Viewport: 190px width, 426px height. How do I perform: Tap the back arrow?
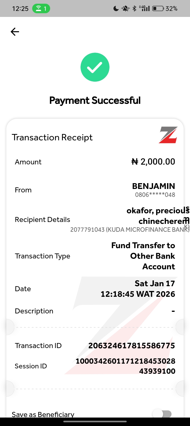pyautogui.click(x=15, y=32)
